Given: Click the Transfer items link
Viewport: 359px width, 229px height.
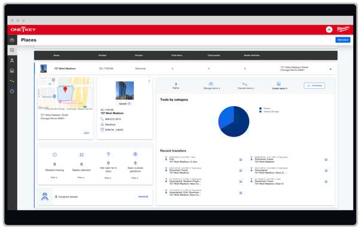Looking at the screenshot, I should (x=246, y=88).
